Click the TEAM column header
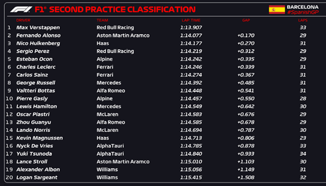Viewport: 326px width, 186px height. coord(102,20)
